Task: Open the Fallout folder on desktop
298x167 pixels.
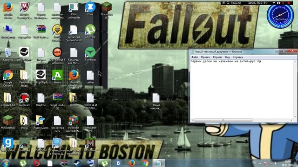Action: coord(74,98)
